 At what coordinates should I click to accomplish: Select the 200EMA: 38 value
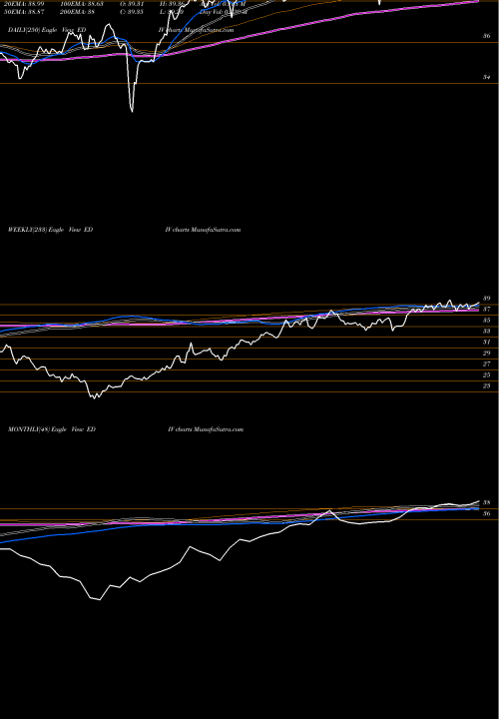[x=78, y=12]
